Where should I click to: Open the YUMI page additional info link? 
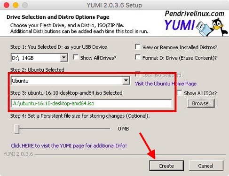[69, 146]
